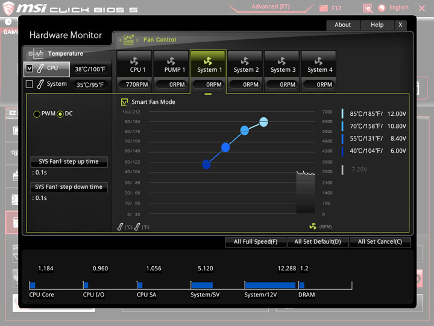The width and height of the screenshot is (434, 326).
Task: Click All Full Speed(F) button
Action: 256,241
